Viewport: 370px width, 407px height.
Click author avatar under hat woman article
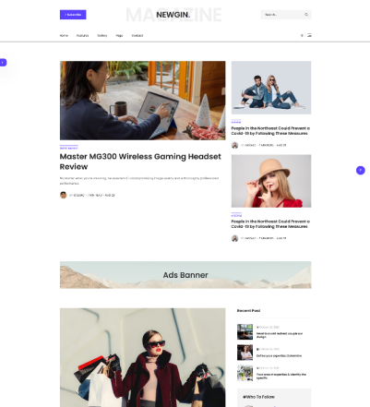pyautogui.click(x=234, y=238)
